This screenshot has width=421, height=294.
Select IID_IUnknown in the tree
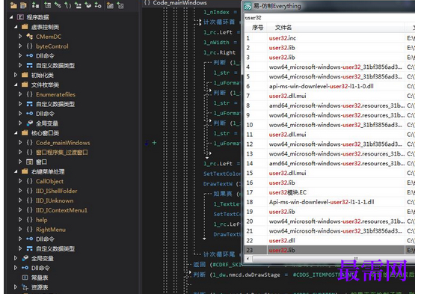point(55,200)
